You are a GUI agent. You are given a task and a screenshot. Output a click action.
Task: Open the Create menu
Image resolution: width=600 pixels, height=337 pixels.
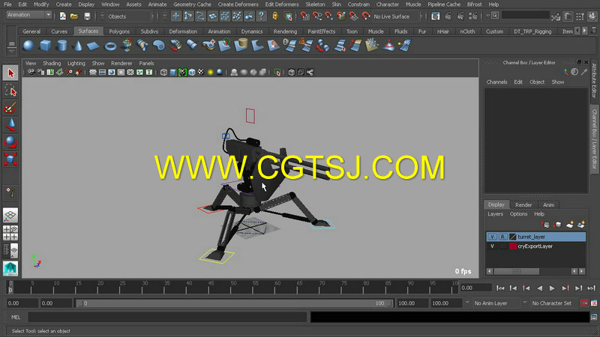(x=64, y=4)
